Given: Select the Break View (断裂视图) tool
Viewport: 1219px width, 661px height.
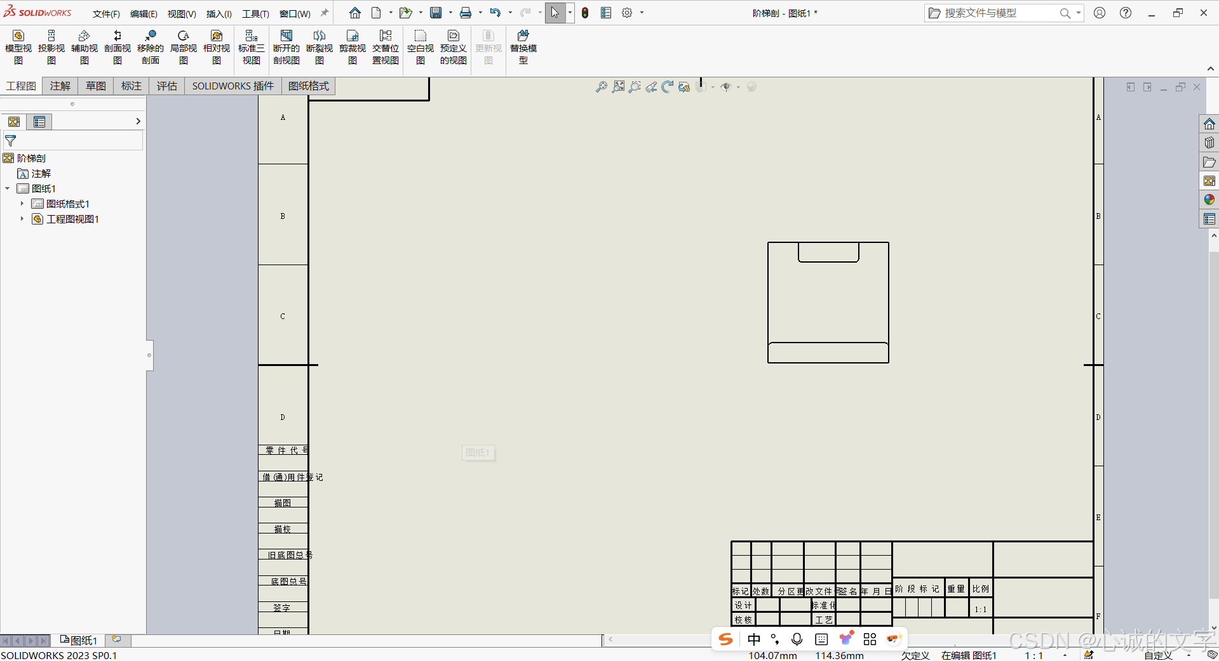Looking at the screenshot, I should point(320,47).
